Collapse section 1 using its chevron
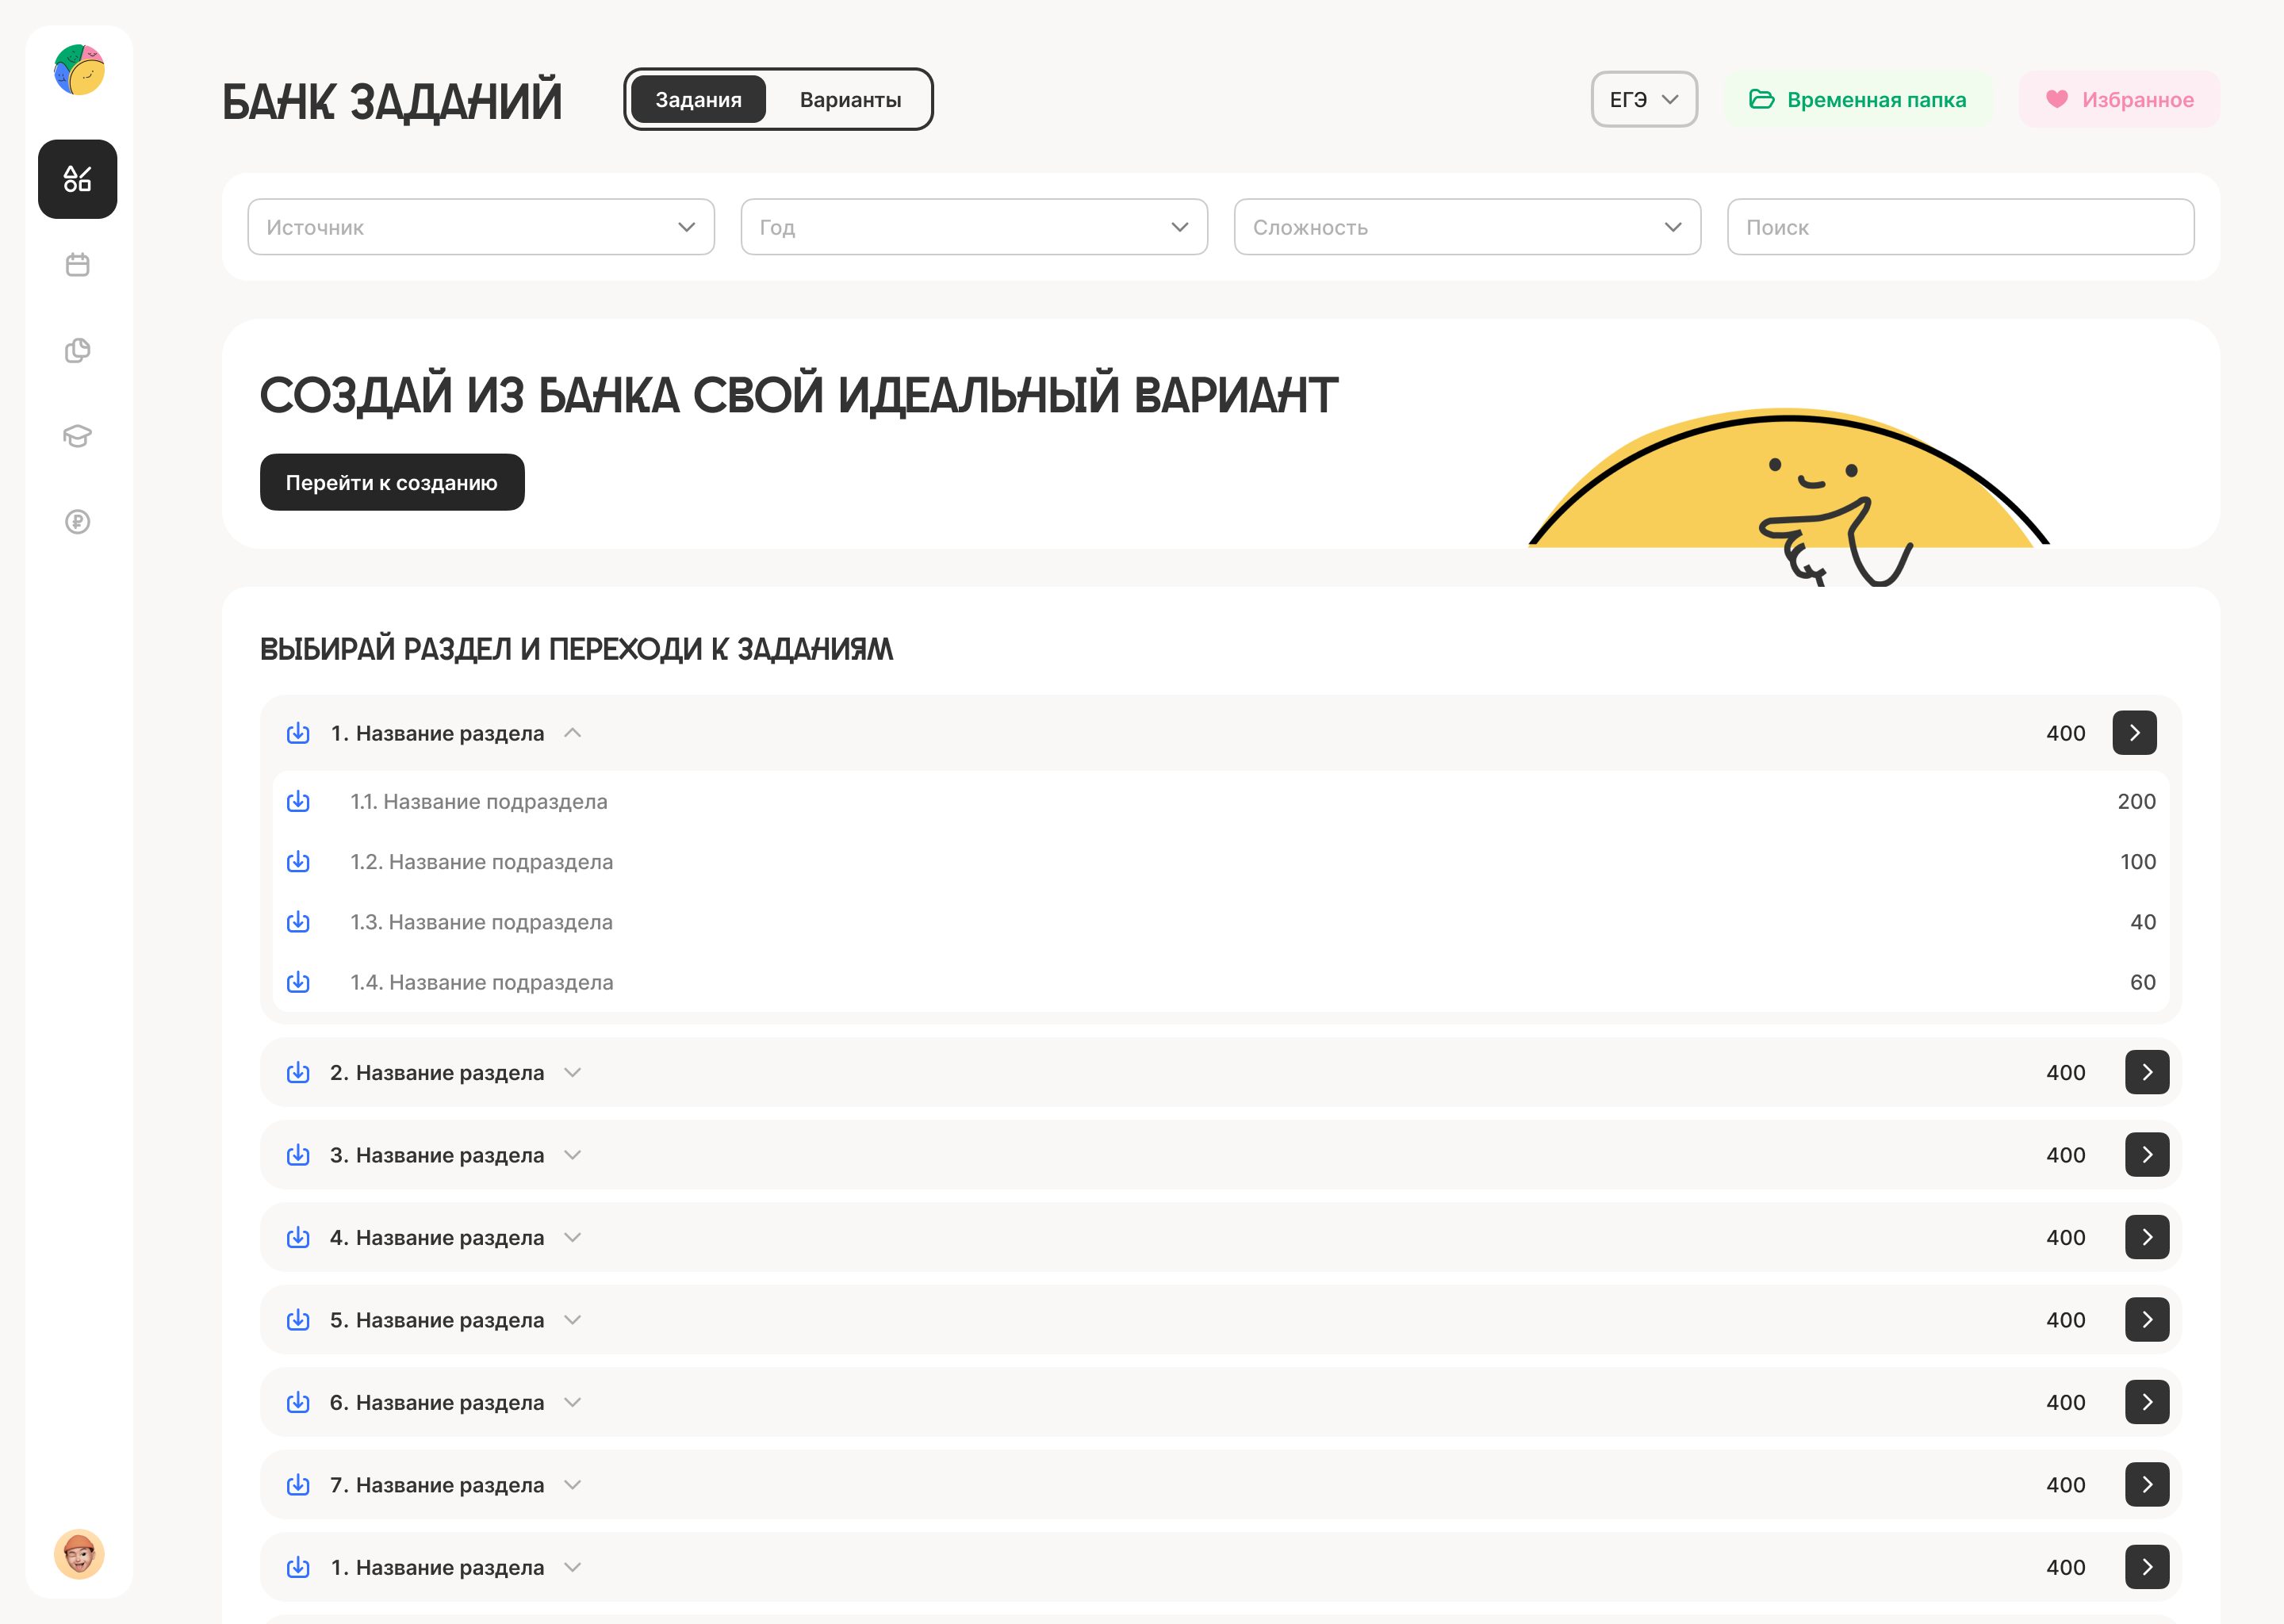 click(572, 733)
